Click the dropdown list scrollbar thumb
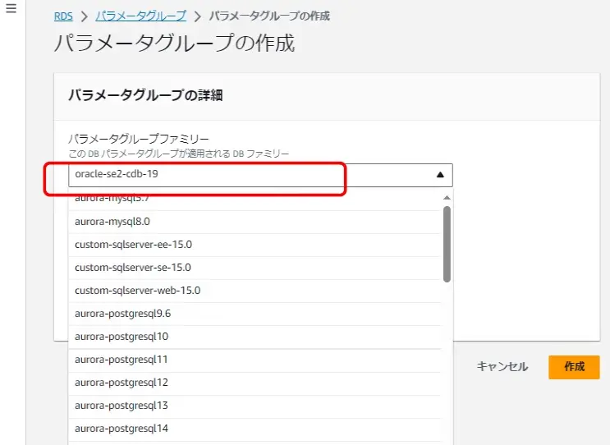The height and width of the screenshot is (445, 610). pos(447,243)
